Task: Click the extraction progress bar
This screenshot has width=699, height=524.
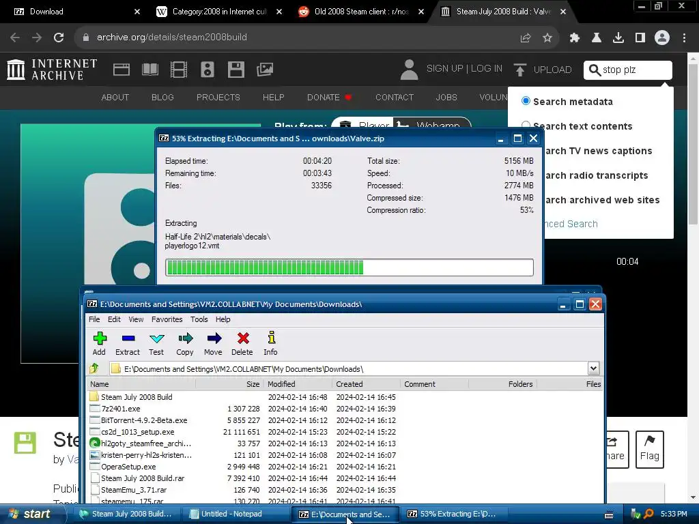Action: tap(349, 267)
